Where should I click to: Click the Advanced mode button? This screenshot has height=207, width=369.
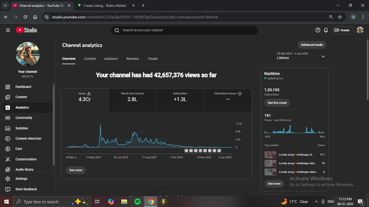(312, 45)
